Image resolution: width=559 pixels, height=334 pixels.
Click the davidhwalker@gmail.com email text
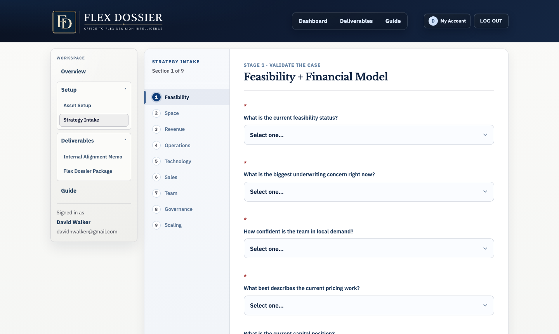tap(87, 231)
